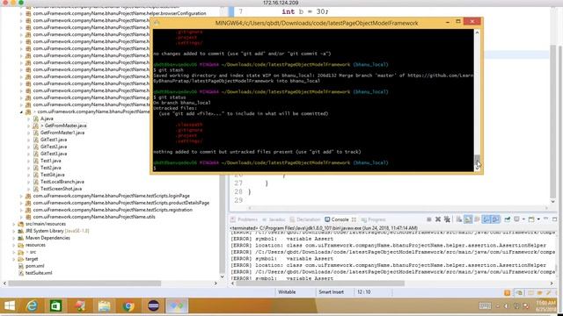The height and width of the screenshot is (316, 563).
Task: Expand the testScripts.productDetailsPage package
Action: pos(21,203)
